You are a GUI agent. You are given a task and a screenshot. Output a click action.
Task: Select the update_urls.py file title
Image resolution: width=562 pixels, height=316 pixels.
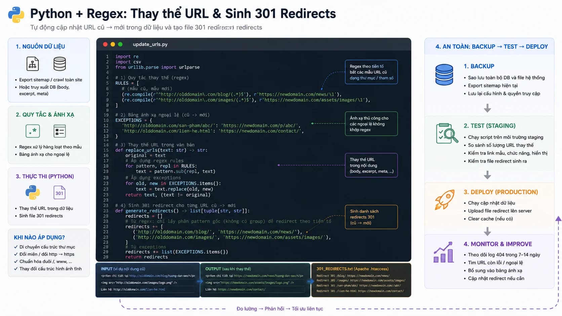(x=150, y=44)
